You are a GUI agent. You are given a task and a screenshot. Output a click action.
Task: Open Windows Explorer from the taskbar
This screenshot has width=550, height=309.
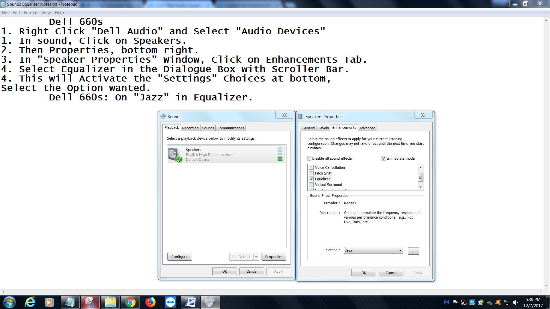coord(110,302)
